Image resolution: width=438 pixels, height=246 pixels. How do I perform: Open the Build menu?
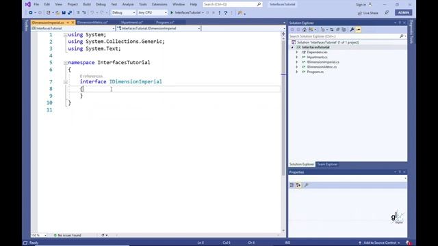coord(87,5)
